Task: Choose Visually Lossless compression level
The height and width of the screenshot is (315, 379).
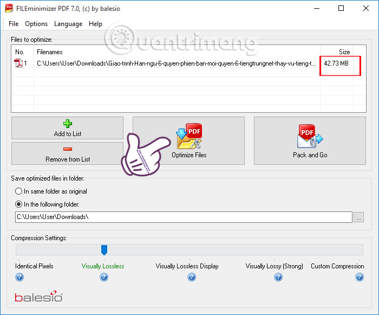Action: point(103,266)
